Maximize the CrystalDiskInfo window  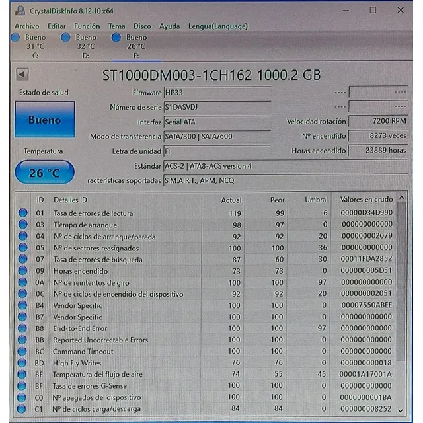(373, 11)
